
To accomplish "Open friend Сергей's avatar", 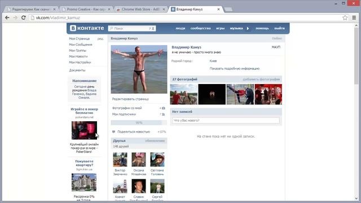I will pos(157,186).
